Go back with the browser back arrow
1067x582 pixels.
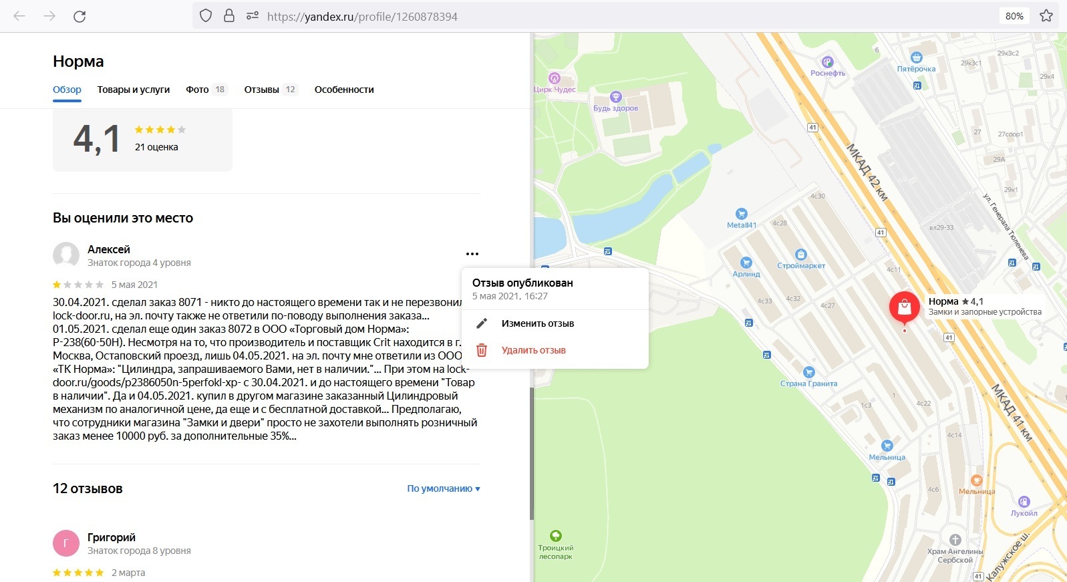coord(19,16)
